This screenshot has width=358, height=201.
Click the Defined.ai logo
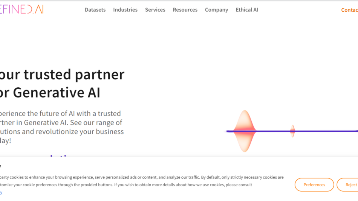pyautogui.click(x=22, y=10)
